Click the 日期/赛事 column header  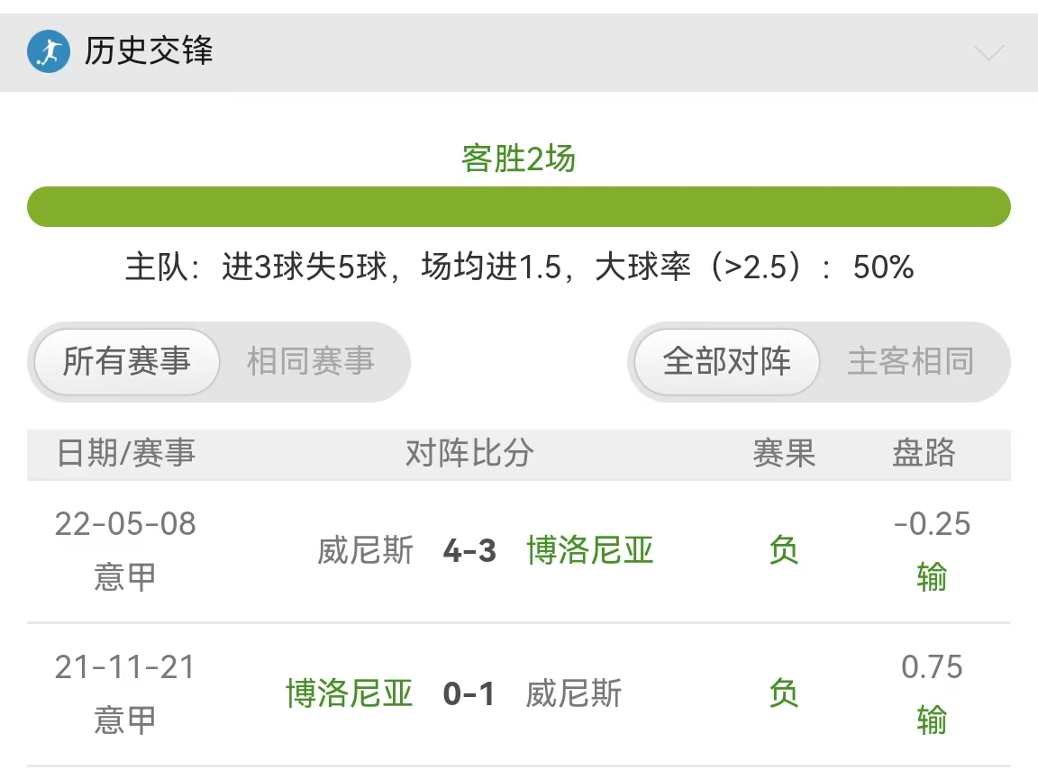126,453
